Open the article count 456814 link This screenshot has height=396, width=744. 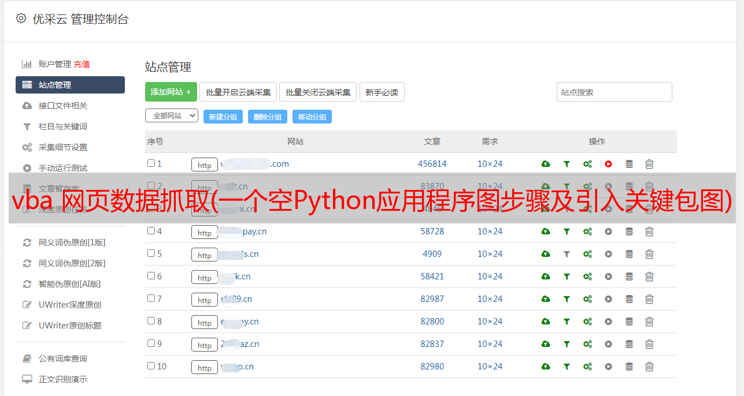(432, 164)
